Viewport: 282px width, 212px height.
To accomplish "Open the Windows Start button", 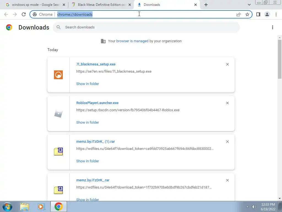I will 7,206.
